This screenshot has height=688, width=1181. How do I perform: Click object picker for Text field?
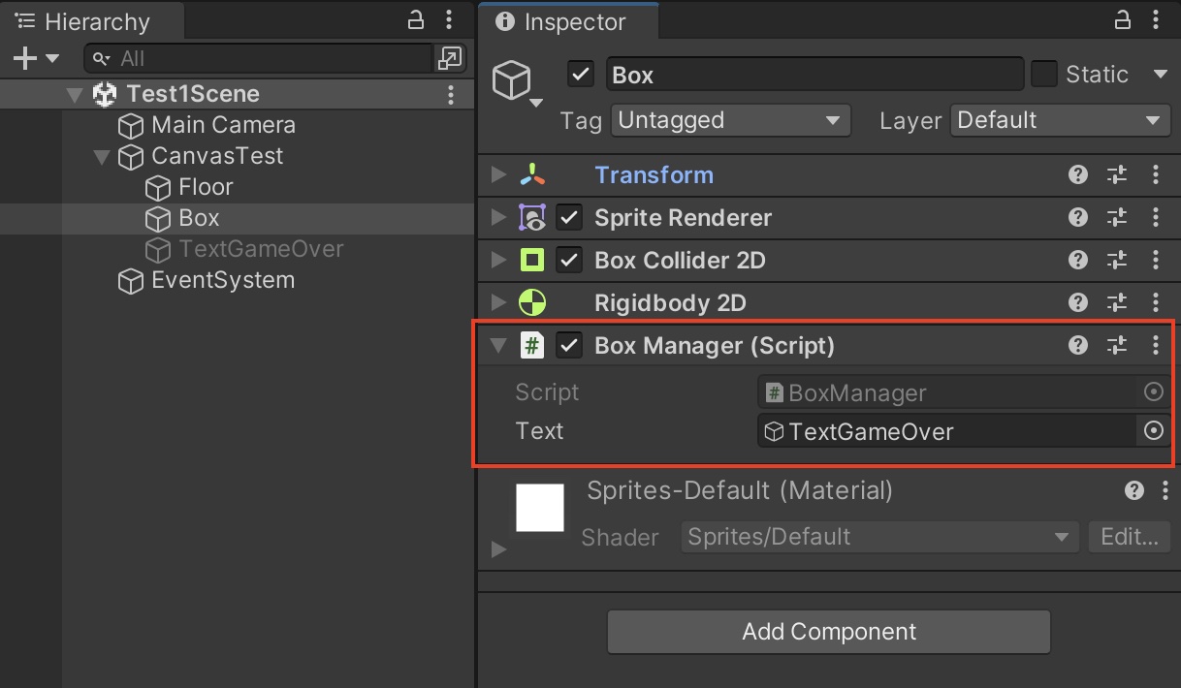tap(1153, 431)
